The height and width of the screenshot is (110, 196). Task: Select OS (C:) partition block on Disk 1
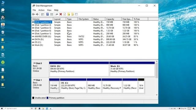(x=73, y=86)
